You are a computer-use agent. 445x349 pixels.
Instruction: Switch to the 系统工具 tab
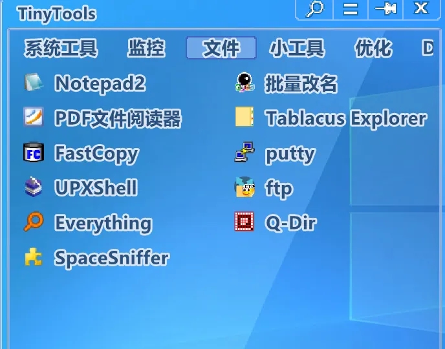[61, 48]
